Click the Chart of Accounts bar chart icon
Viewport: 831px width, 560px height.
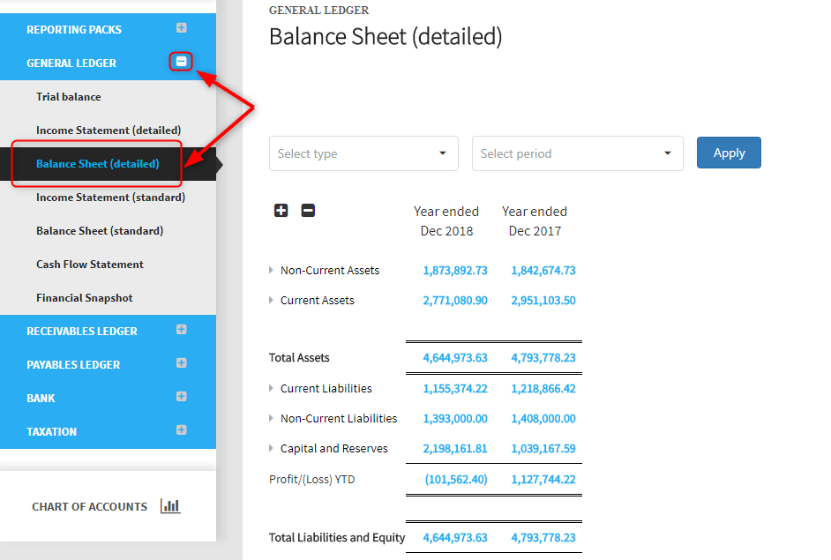click(170, 506)
